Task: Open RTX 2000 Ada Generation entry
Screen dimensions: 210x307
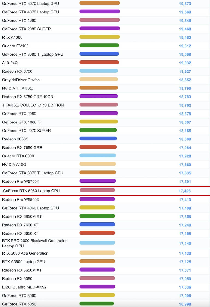Action: pyautogui.click(x=25, y=253)
